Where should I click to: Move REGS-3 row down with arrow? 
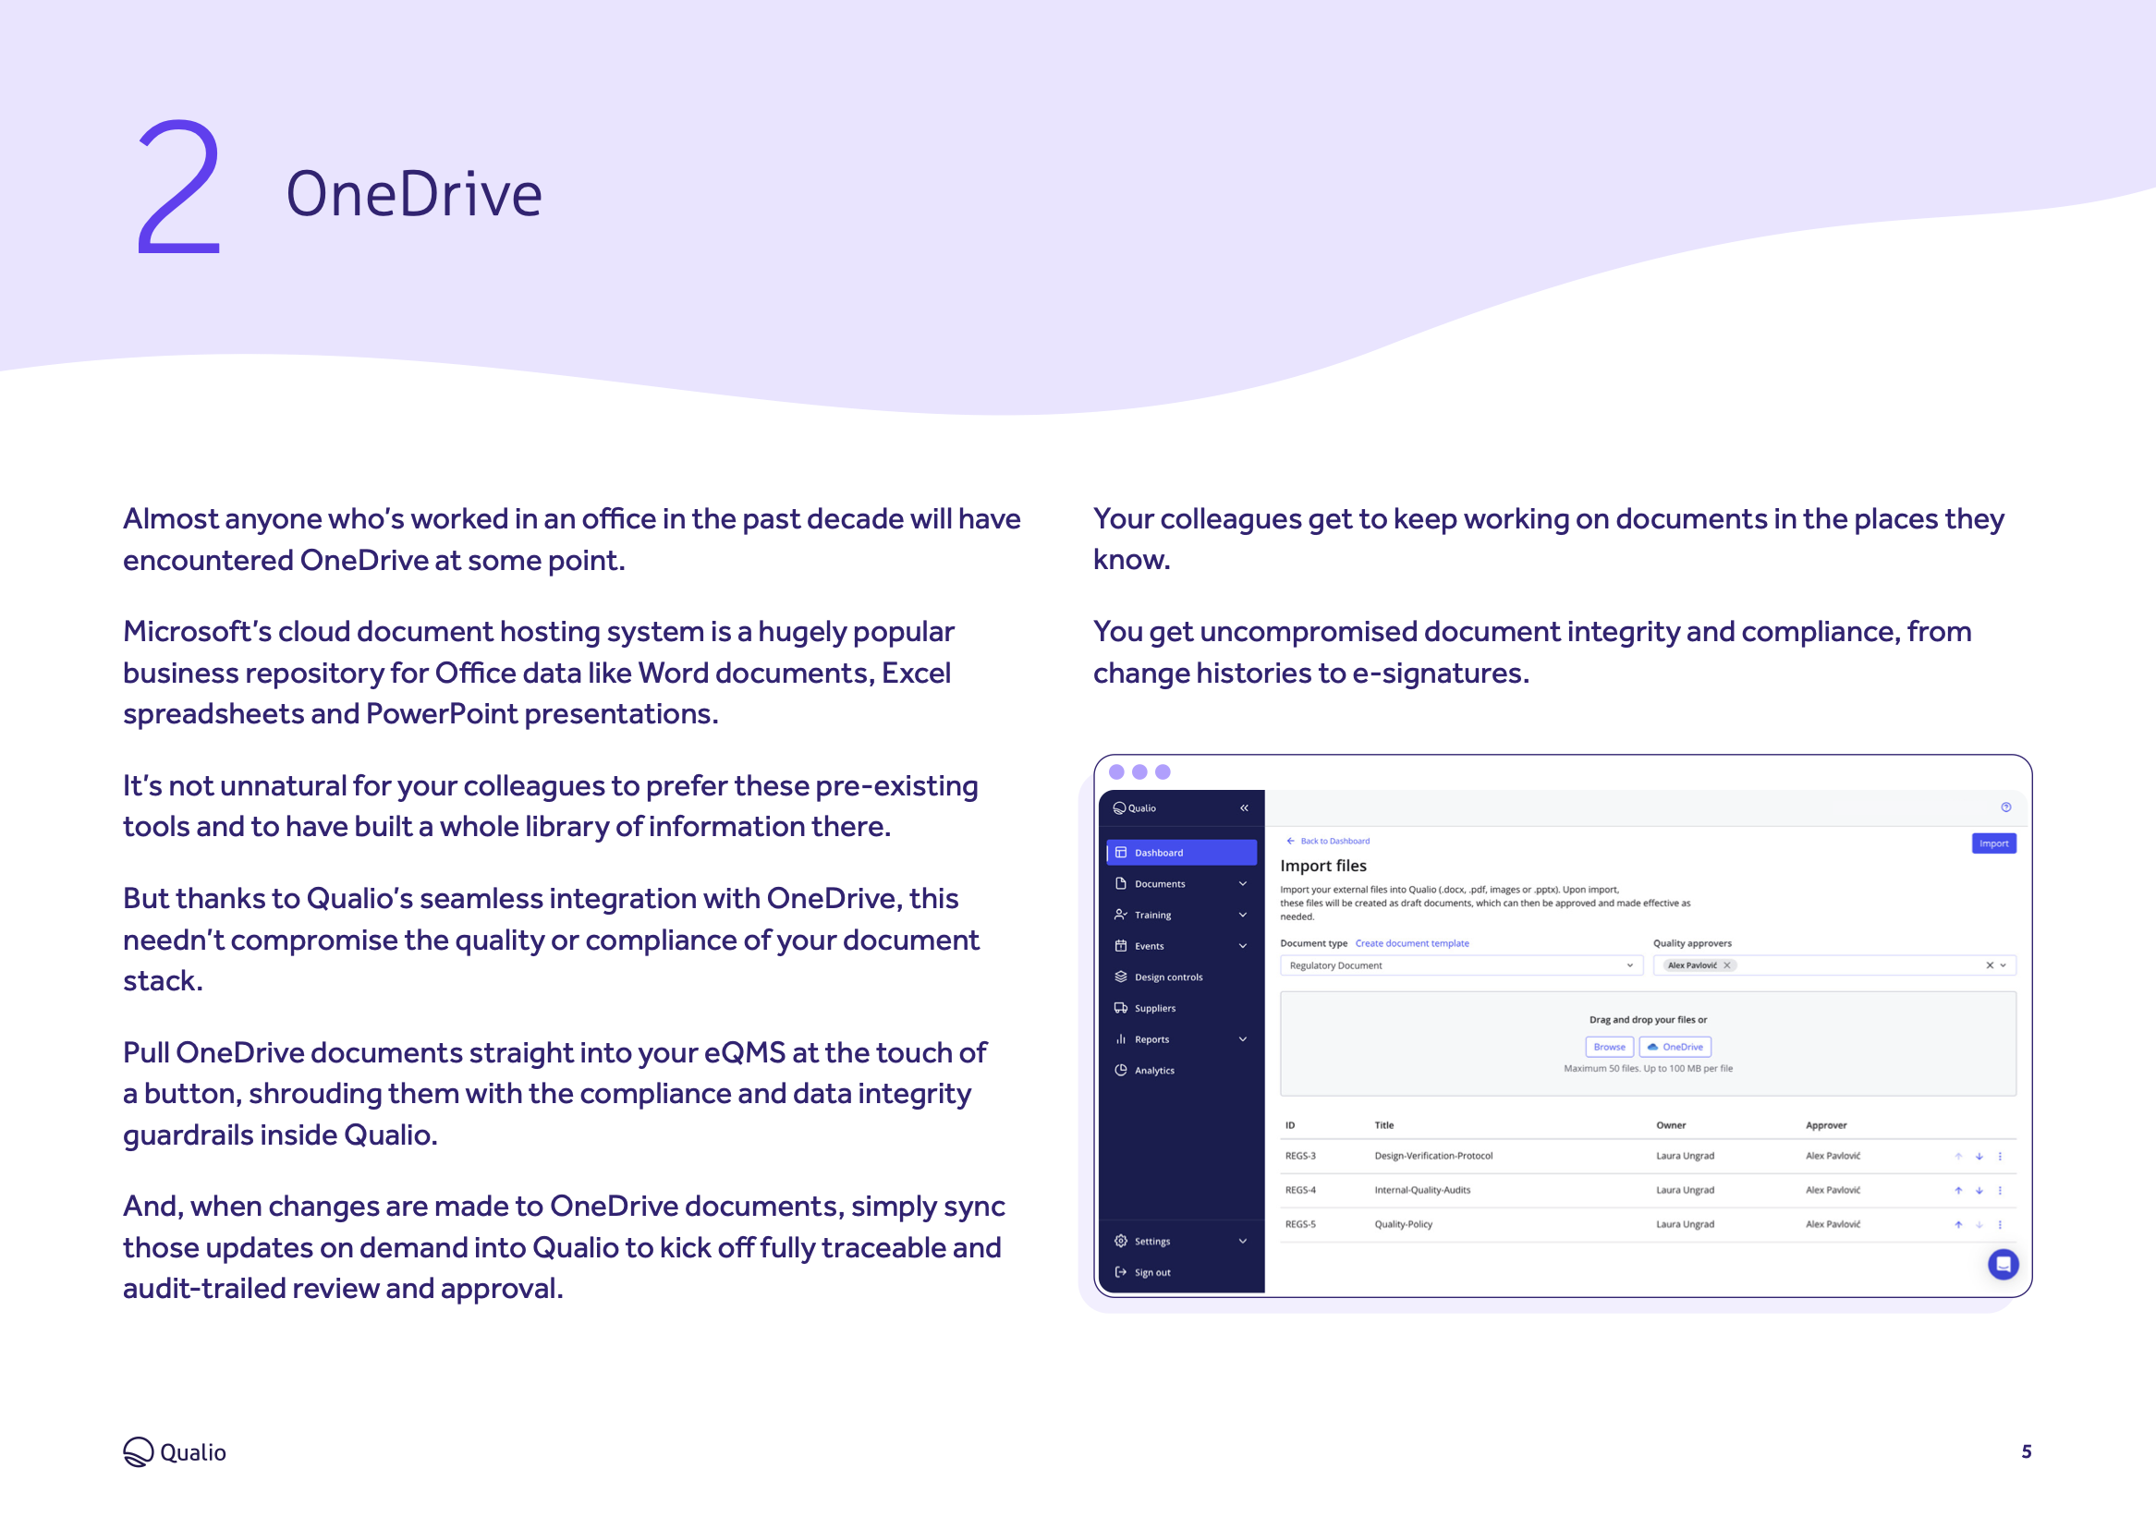(1979, 1156)
